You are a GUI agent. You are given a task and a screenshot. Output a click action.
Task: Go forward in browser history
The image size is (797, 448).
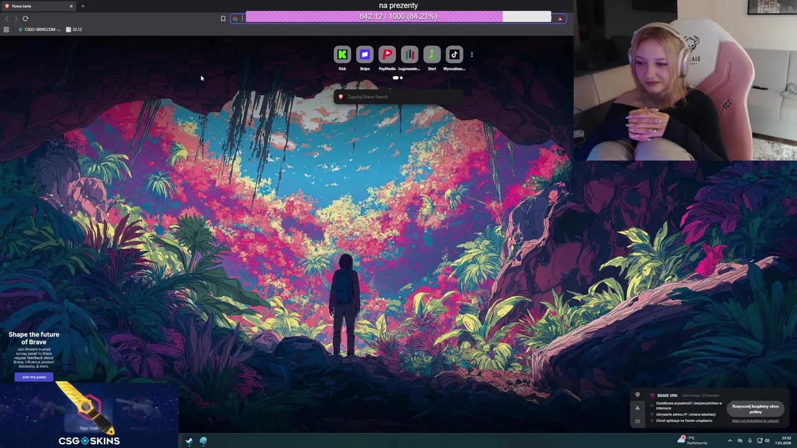16,19
